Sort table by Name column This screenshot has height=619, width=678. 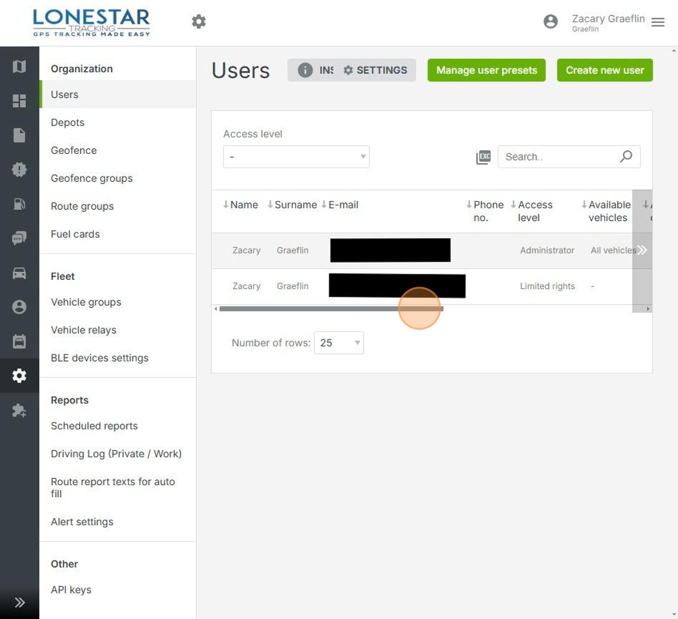coord(240,205)
